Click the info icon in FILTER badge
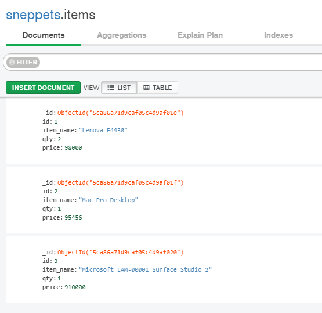The height and width of the screenshot is (313, 322). coord(12,62)
